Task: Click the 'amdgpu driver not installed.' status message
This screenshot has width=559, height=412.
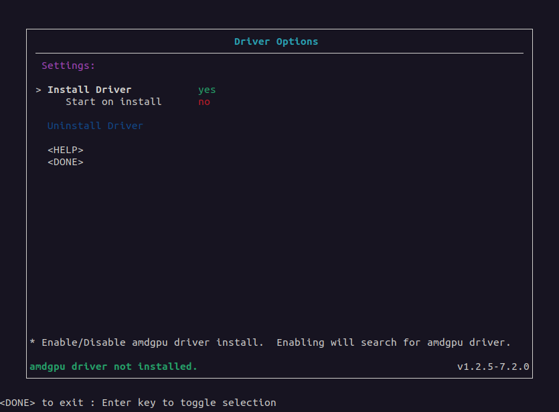Action: [x=113, y=367]
